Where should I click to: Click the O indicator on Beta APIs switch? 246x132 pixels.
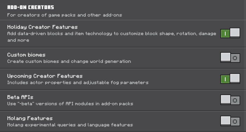coord(235,100)
